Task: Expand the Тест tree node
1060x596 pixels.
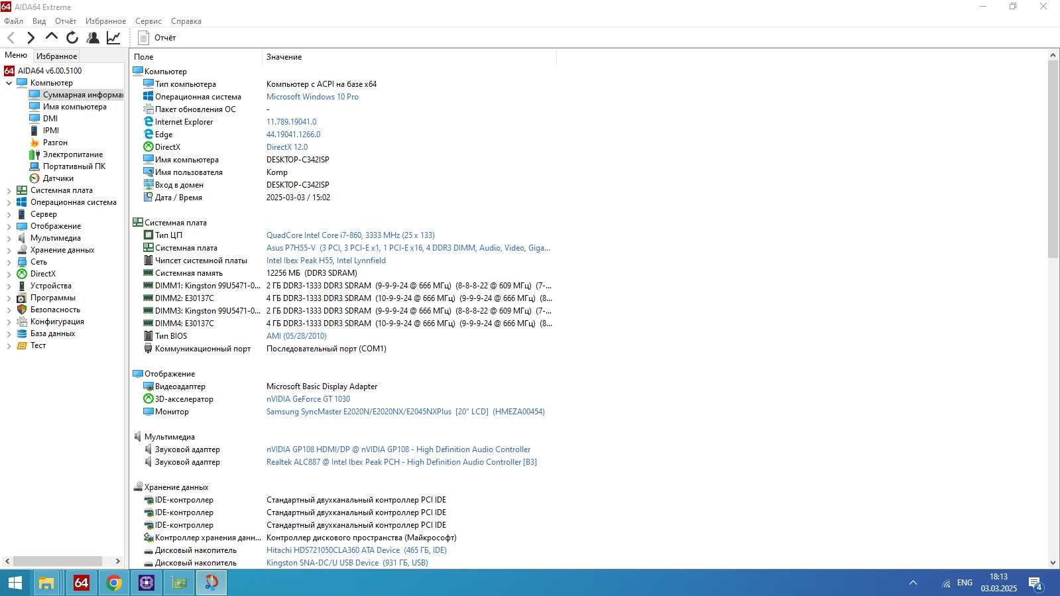Action: (x=9, y=345)
